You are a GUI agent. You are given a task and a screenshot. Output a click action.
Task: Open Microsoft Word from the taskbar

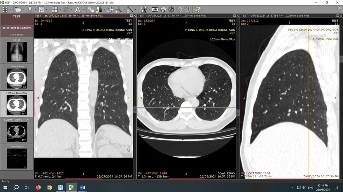[x=83, y=187]
